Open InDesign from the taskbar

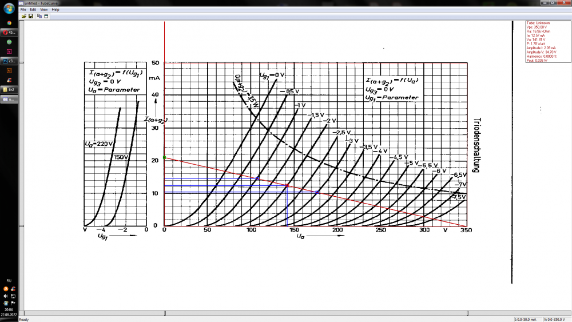(9, 52)
